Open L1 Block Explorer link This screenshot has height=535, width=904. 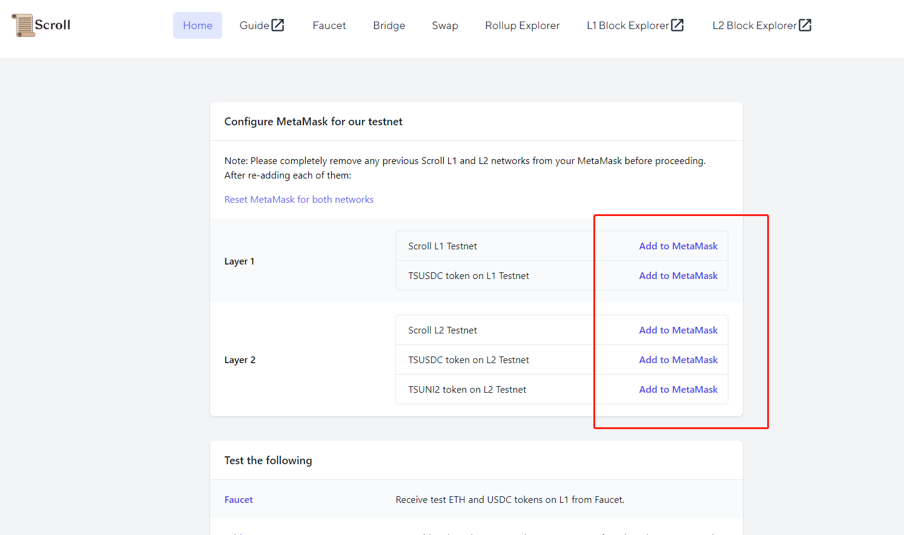click(x=635, y=25)
